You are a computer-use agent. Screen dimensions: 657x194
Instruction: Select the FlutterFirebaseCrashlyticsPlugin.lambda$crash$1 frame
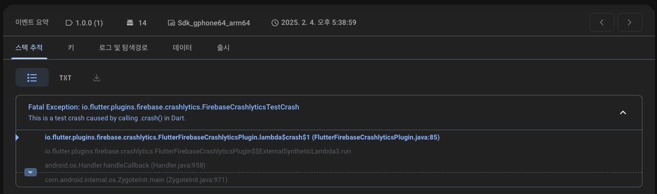(x=242, y=137)
